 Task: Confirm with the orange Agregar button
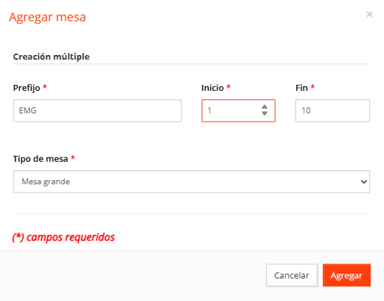pos(347,275)
